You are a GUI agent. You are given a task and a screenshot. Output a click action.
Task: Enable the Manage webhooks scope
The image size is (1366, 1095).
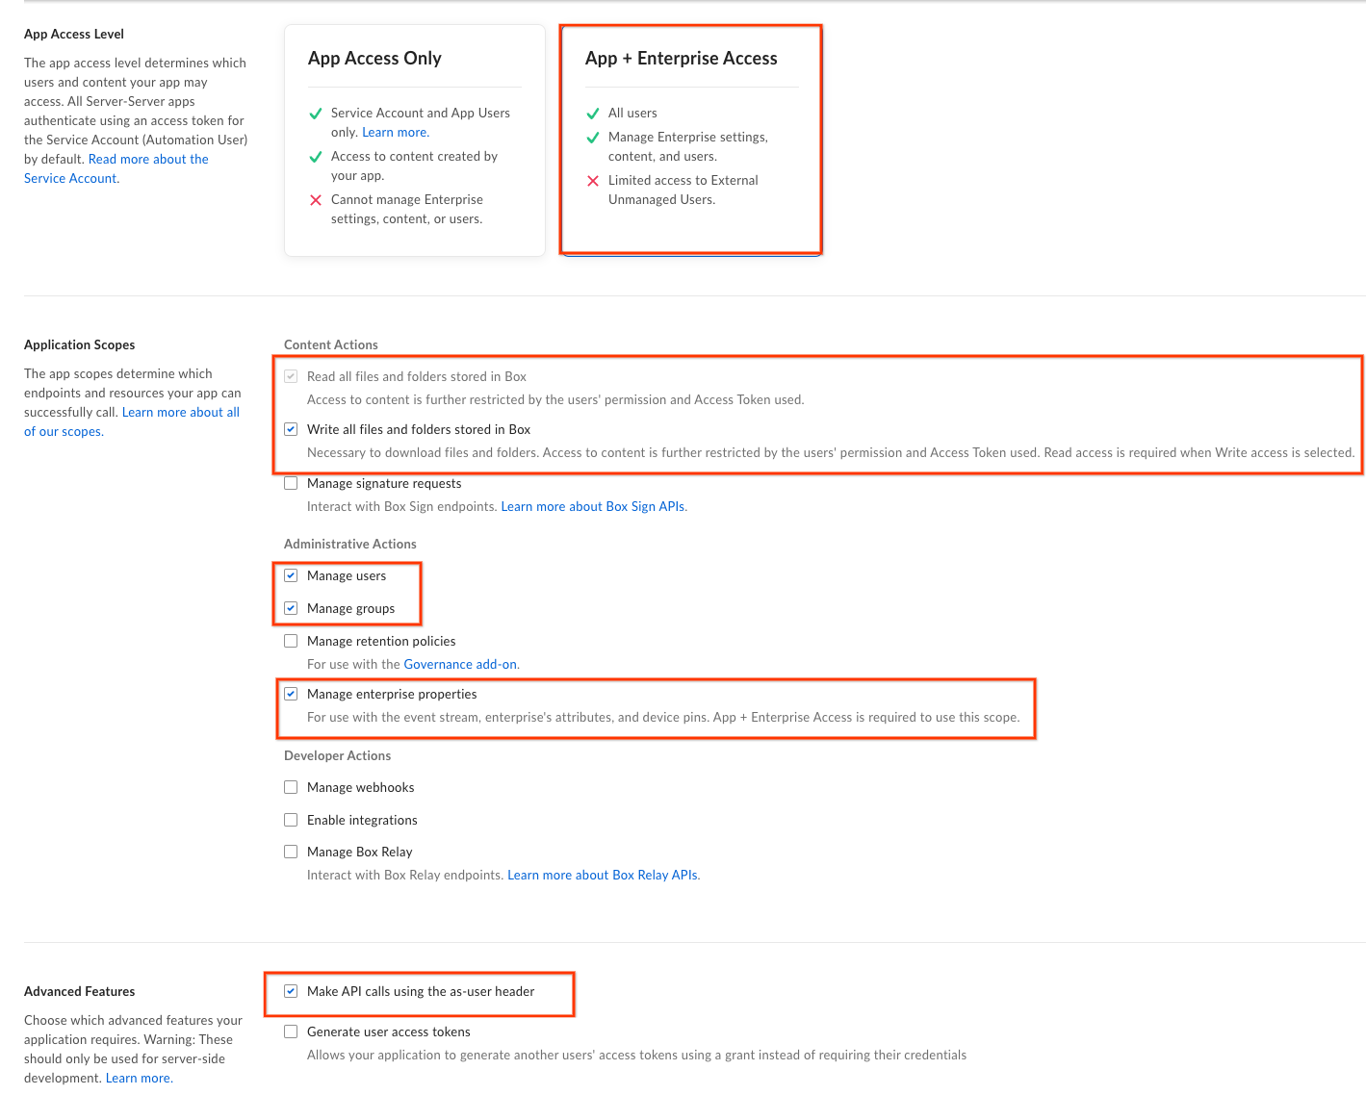pyautogui.click(x=291, y=786)
